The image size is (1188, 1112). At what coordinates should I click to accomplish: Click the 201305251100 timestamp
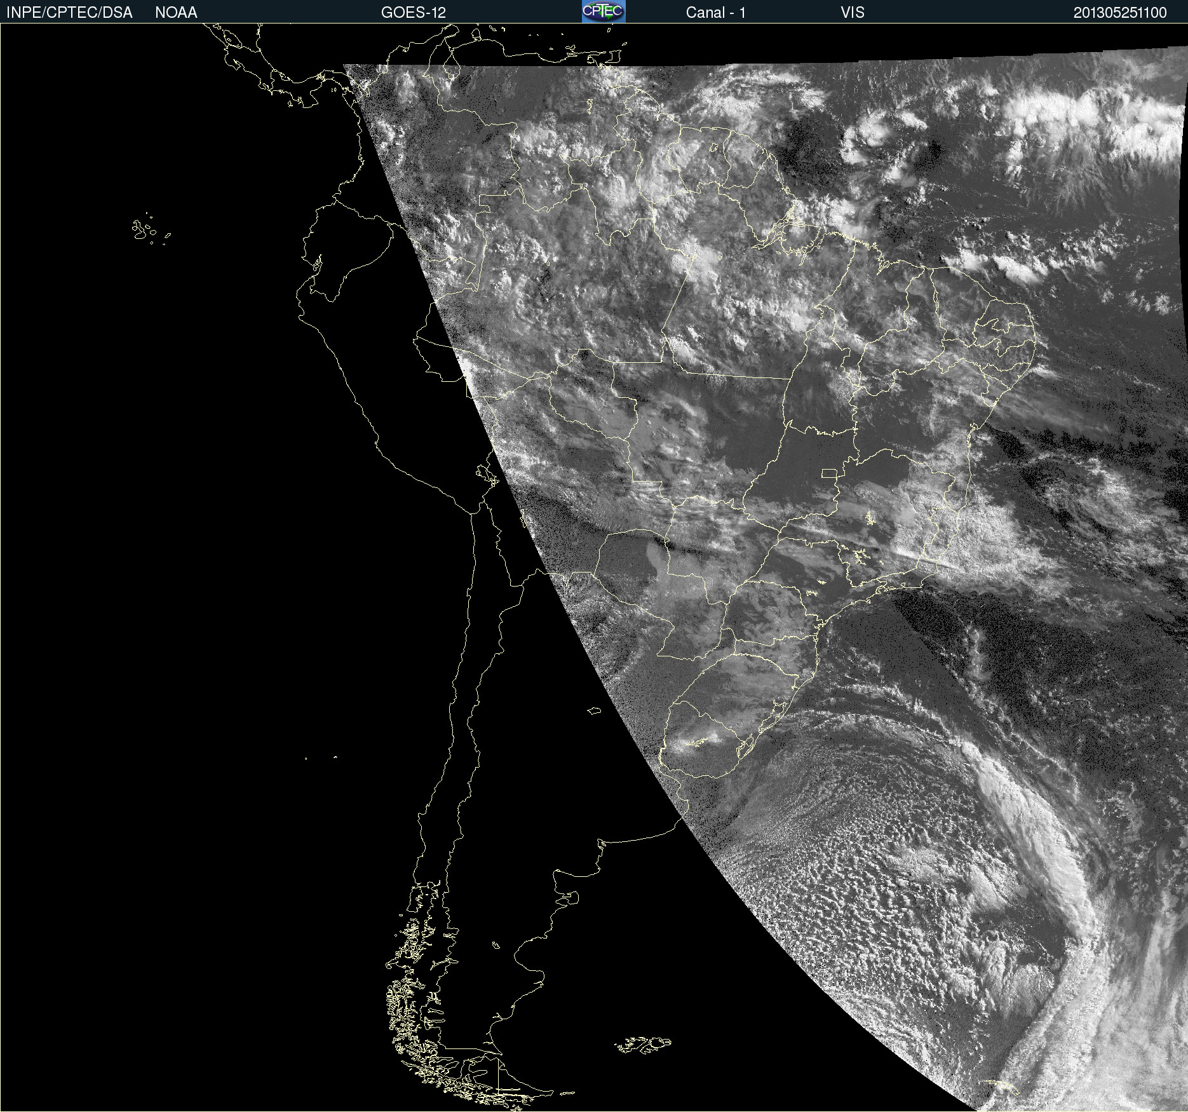tap(1120, 13)
